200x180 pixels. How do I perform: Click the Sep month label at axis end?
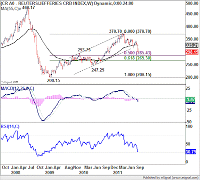point(140,168)
